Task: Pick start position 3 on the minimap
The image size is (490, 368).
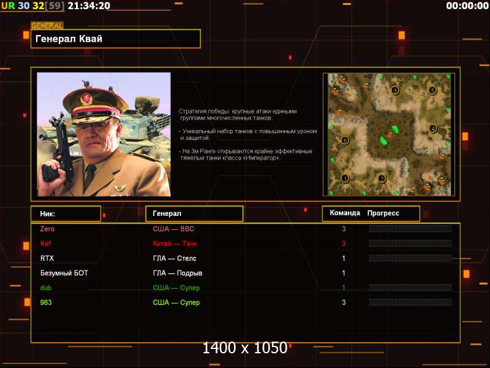Action: [395, 90]
